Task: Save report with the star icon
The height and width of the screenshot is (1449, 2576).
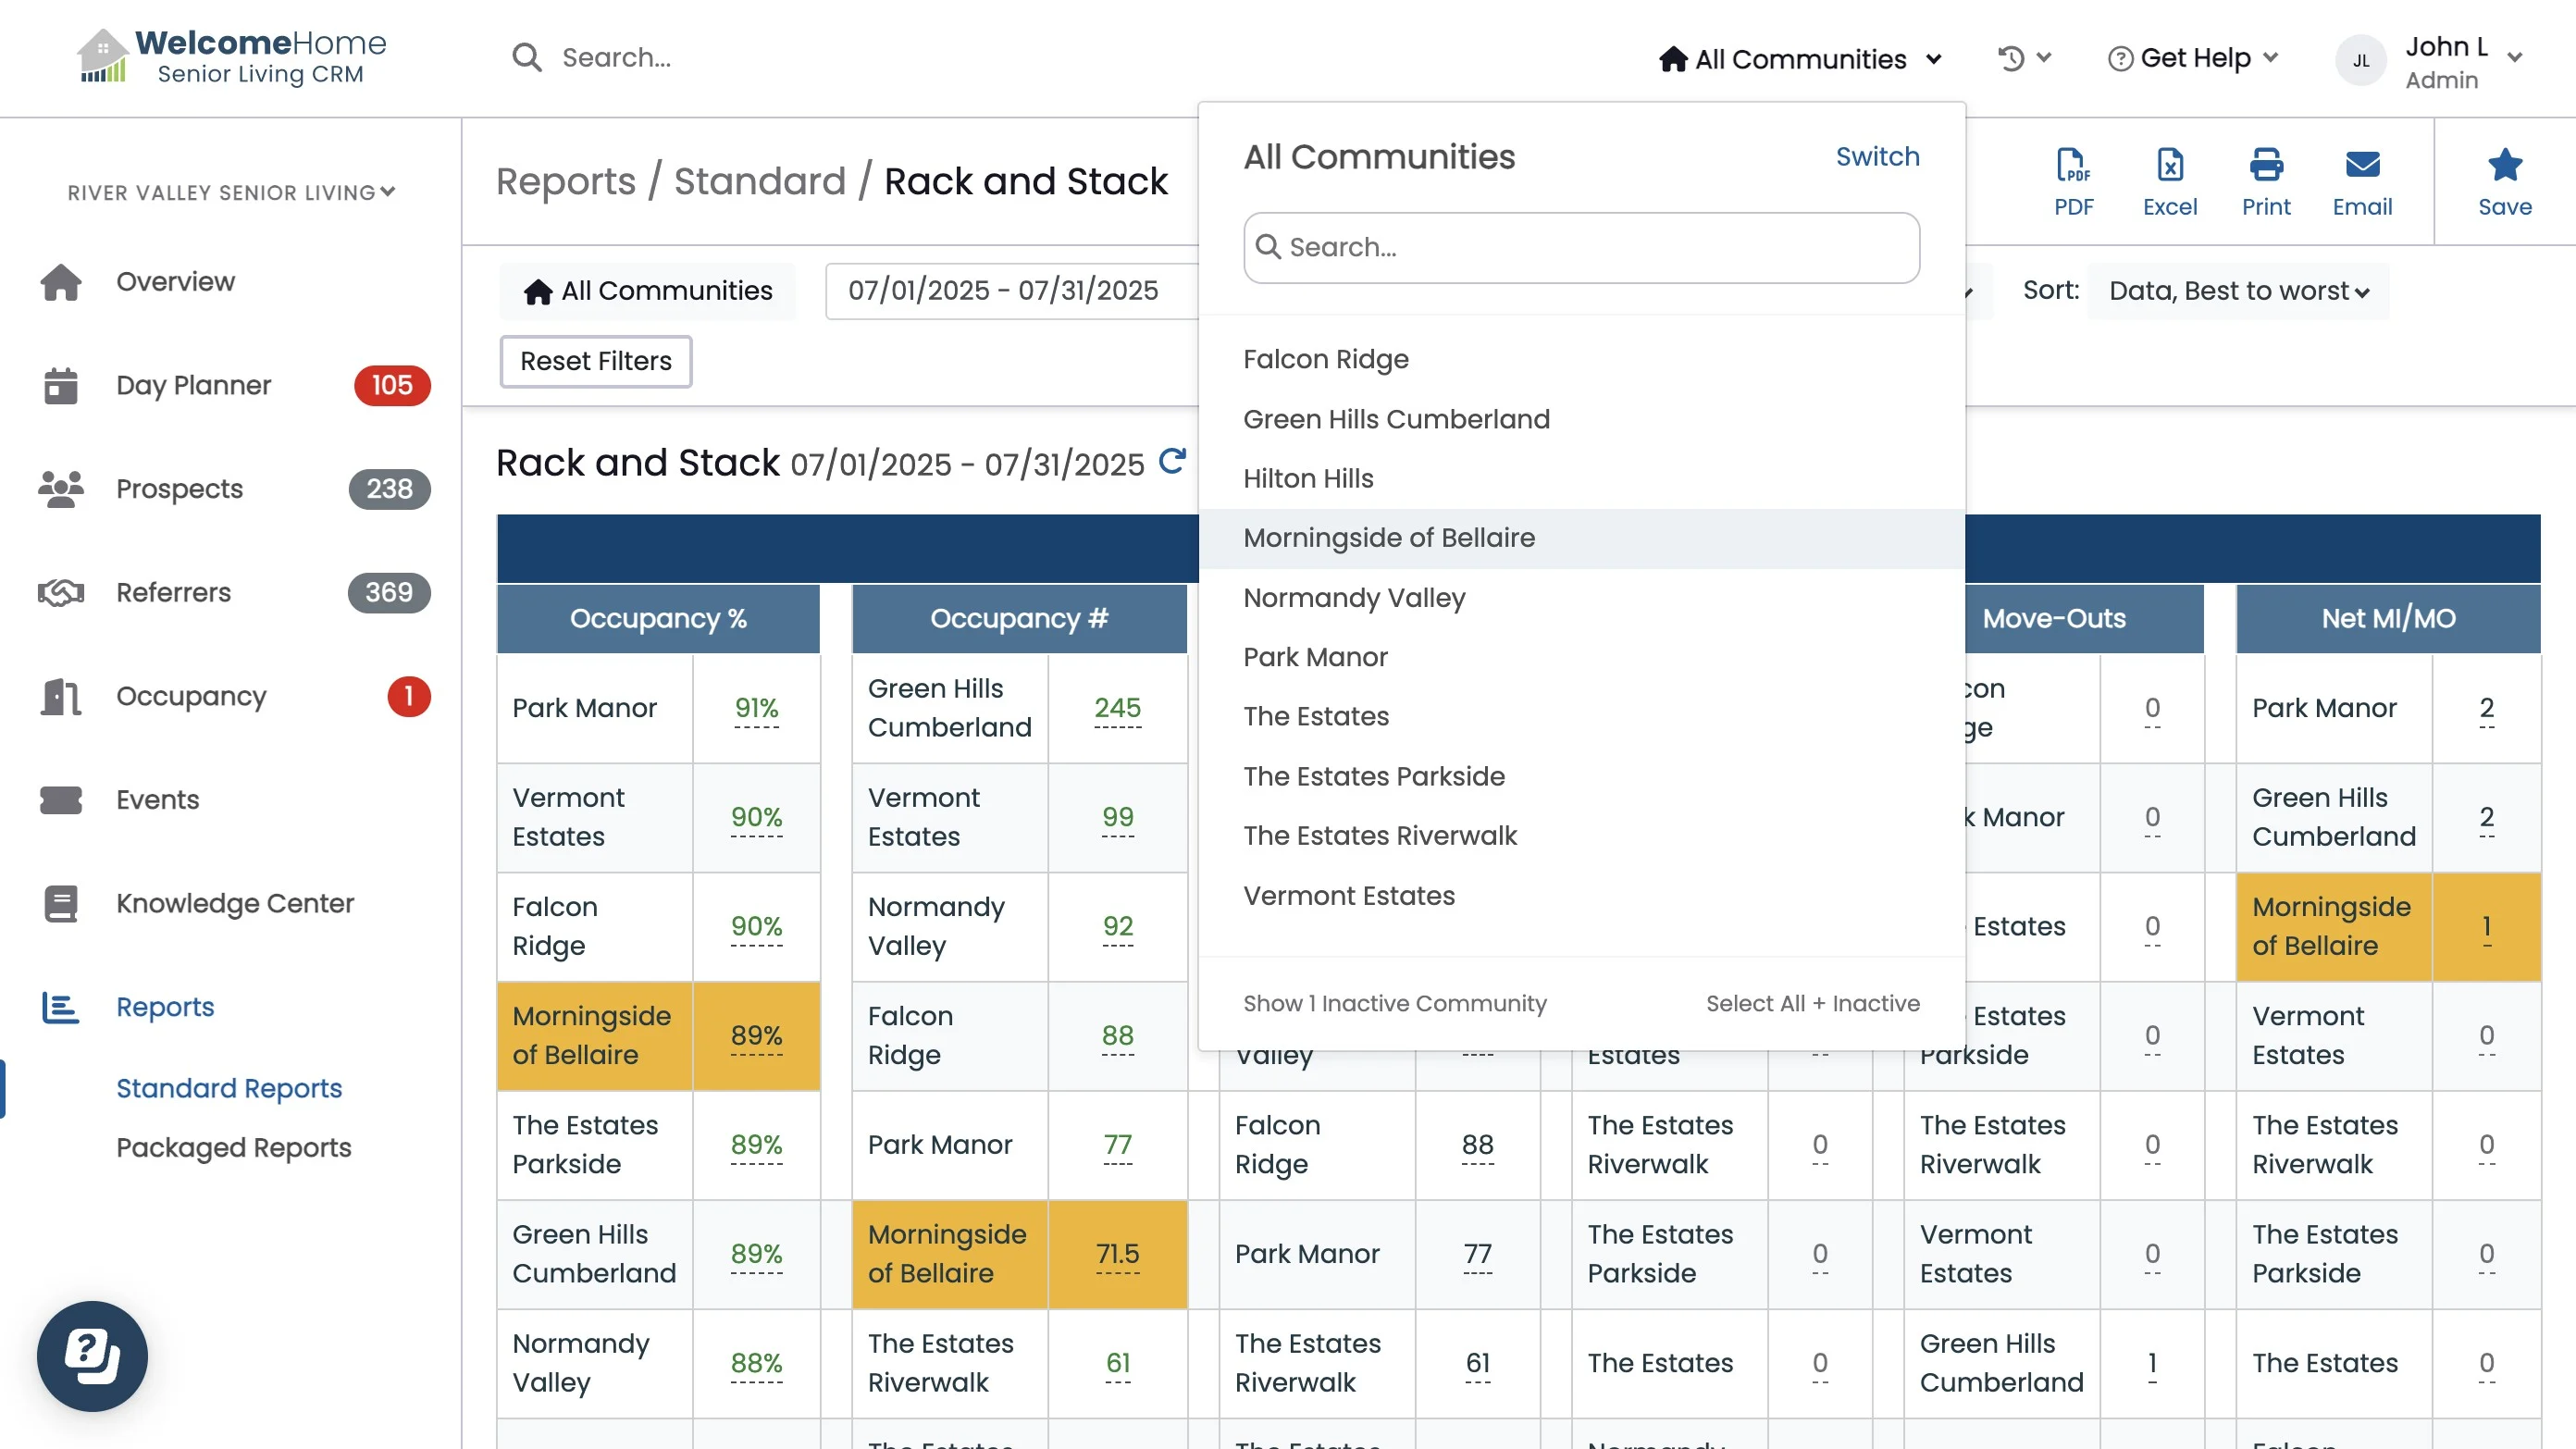Action: click(2503, 181)
